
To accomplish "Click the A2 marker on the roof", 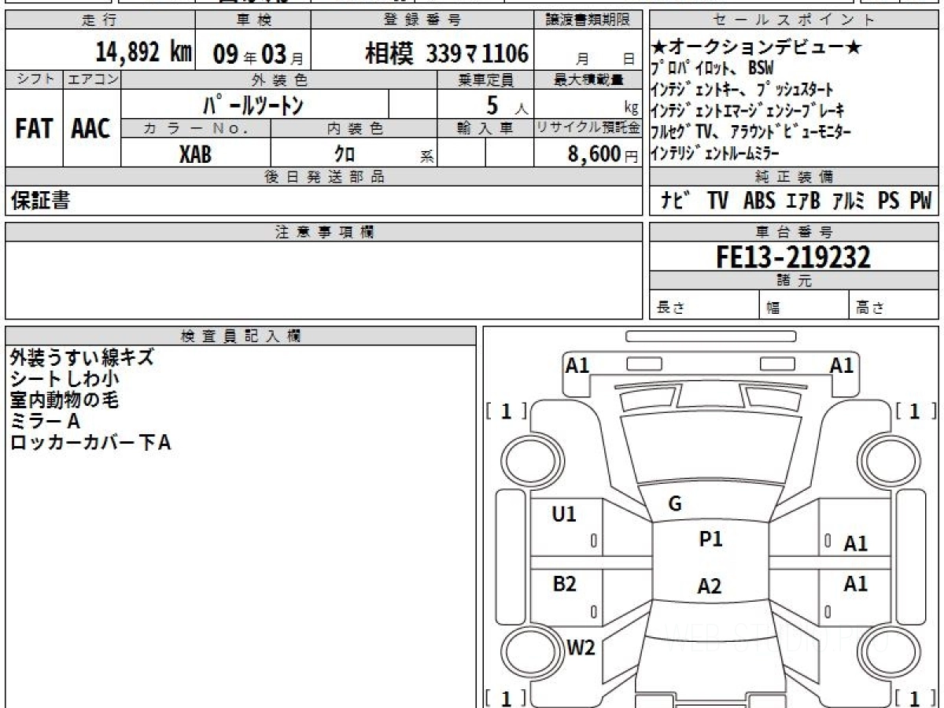I will point(709,586).
